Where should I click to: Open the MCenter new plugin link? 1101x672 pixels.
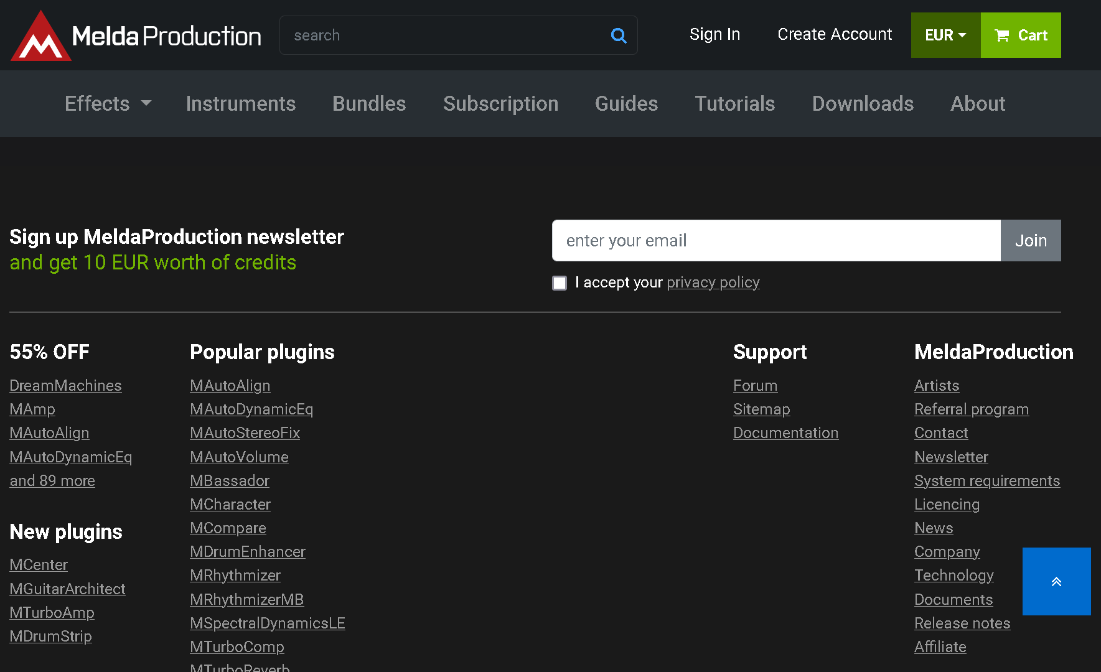39,565
